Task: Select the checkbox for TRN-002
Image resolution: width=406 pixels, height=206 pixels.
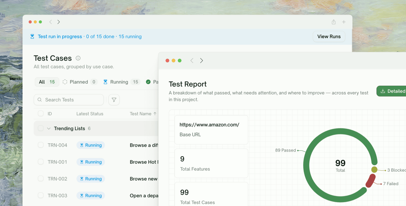Action: coord(41,178)
